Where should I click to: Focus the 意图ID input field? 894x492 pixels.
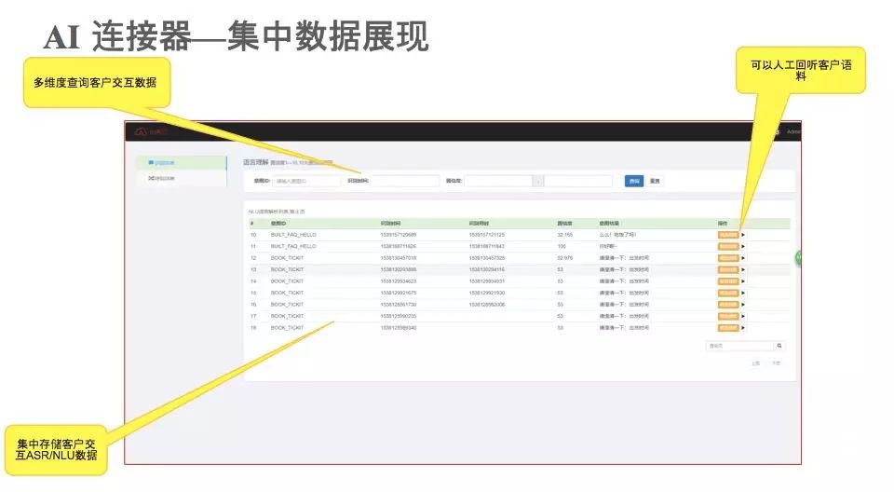coord(305,181)
